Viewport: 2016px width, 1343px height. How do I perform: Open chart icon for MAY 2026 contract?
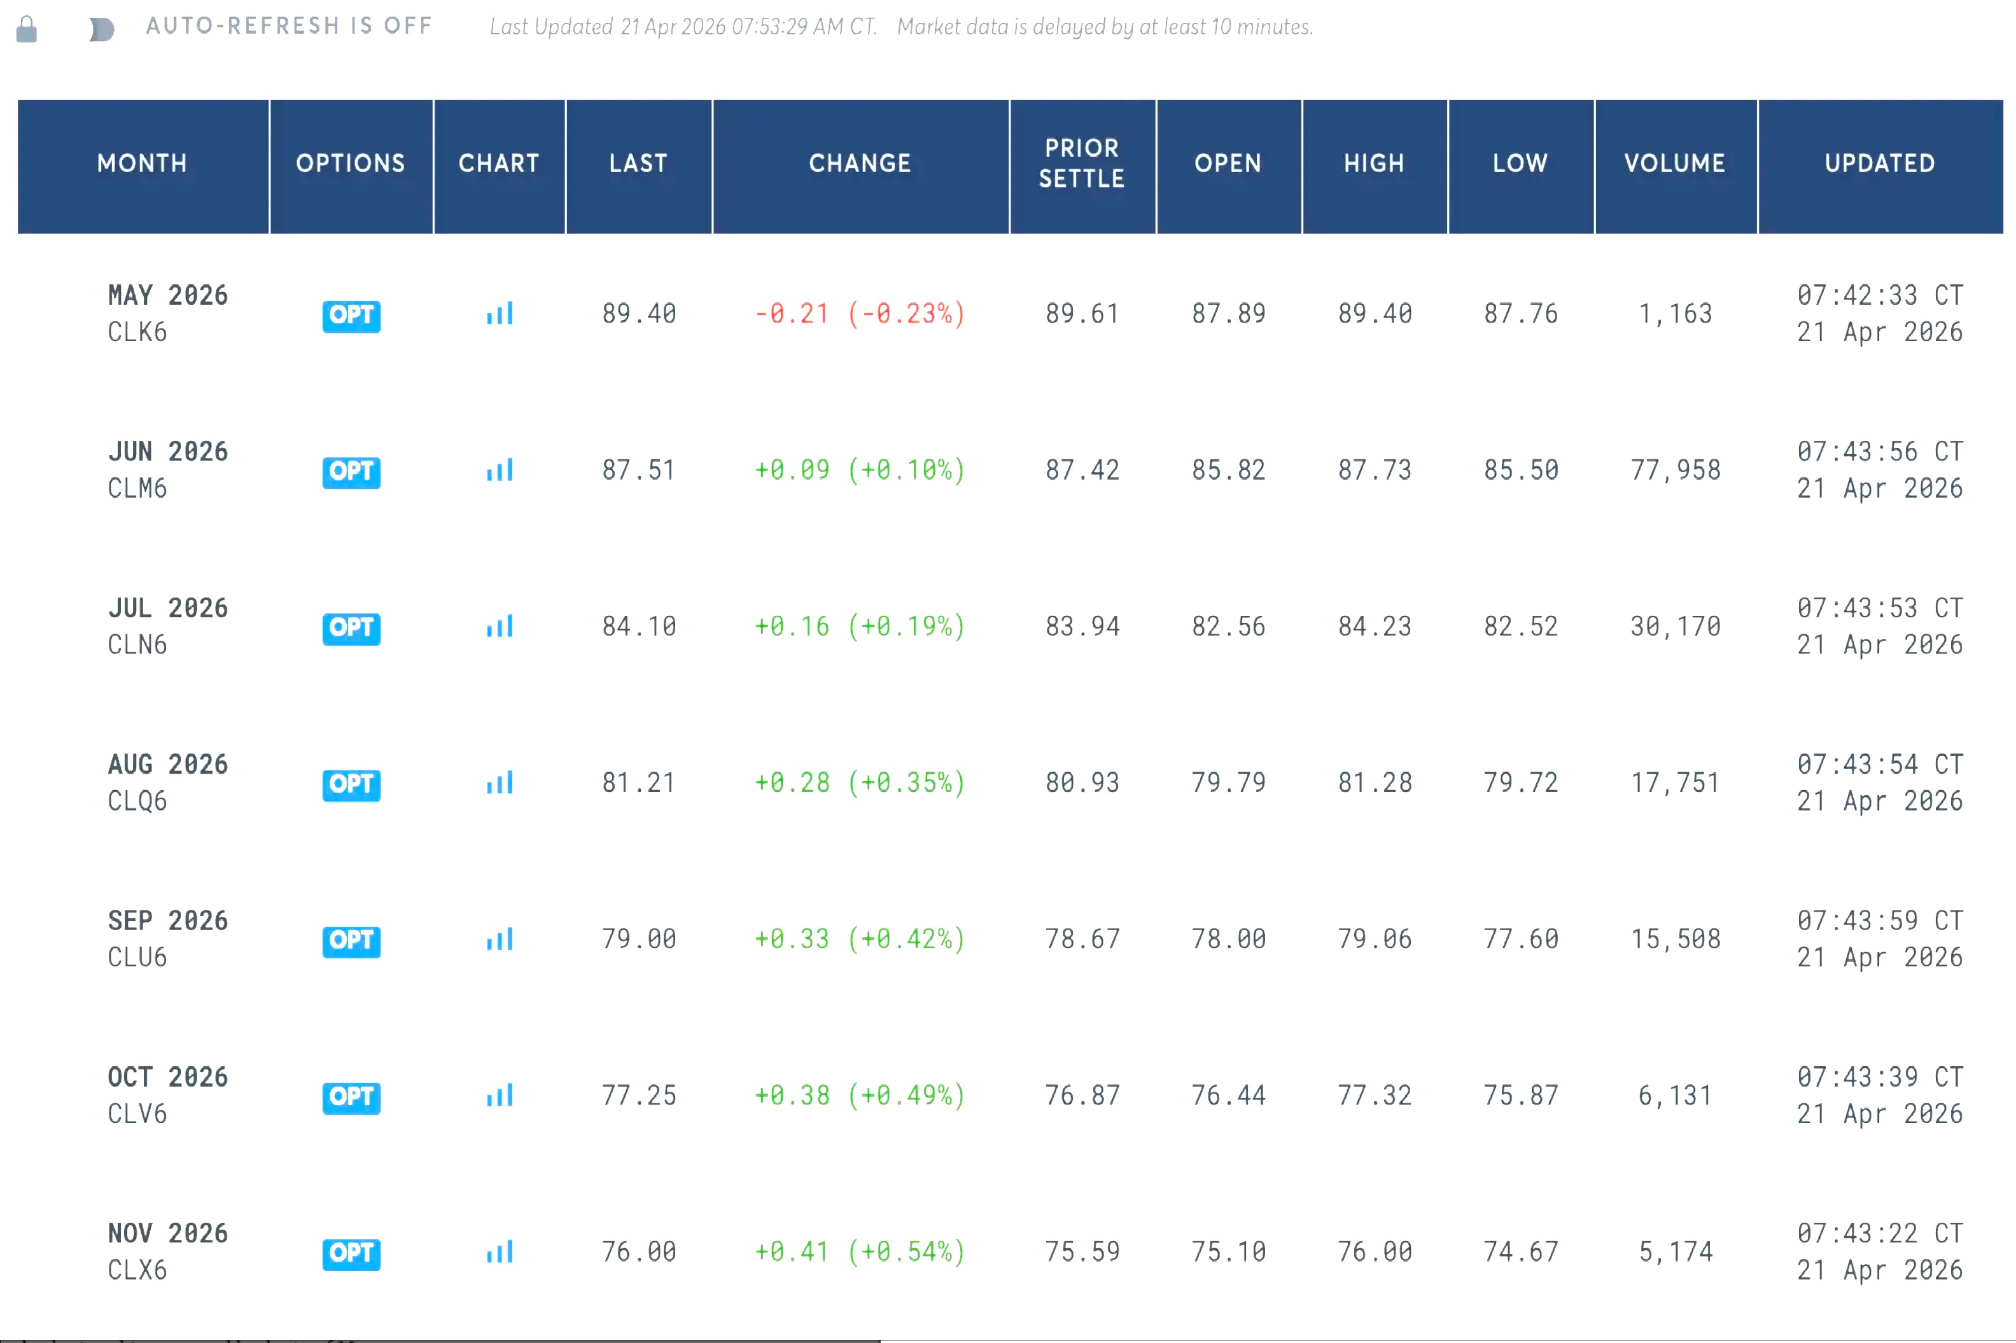pyautogui.click(x=500, y=314)
